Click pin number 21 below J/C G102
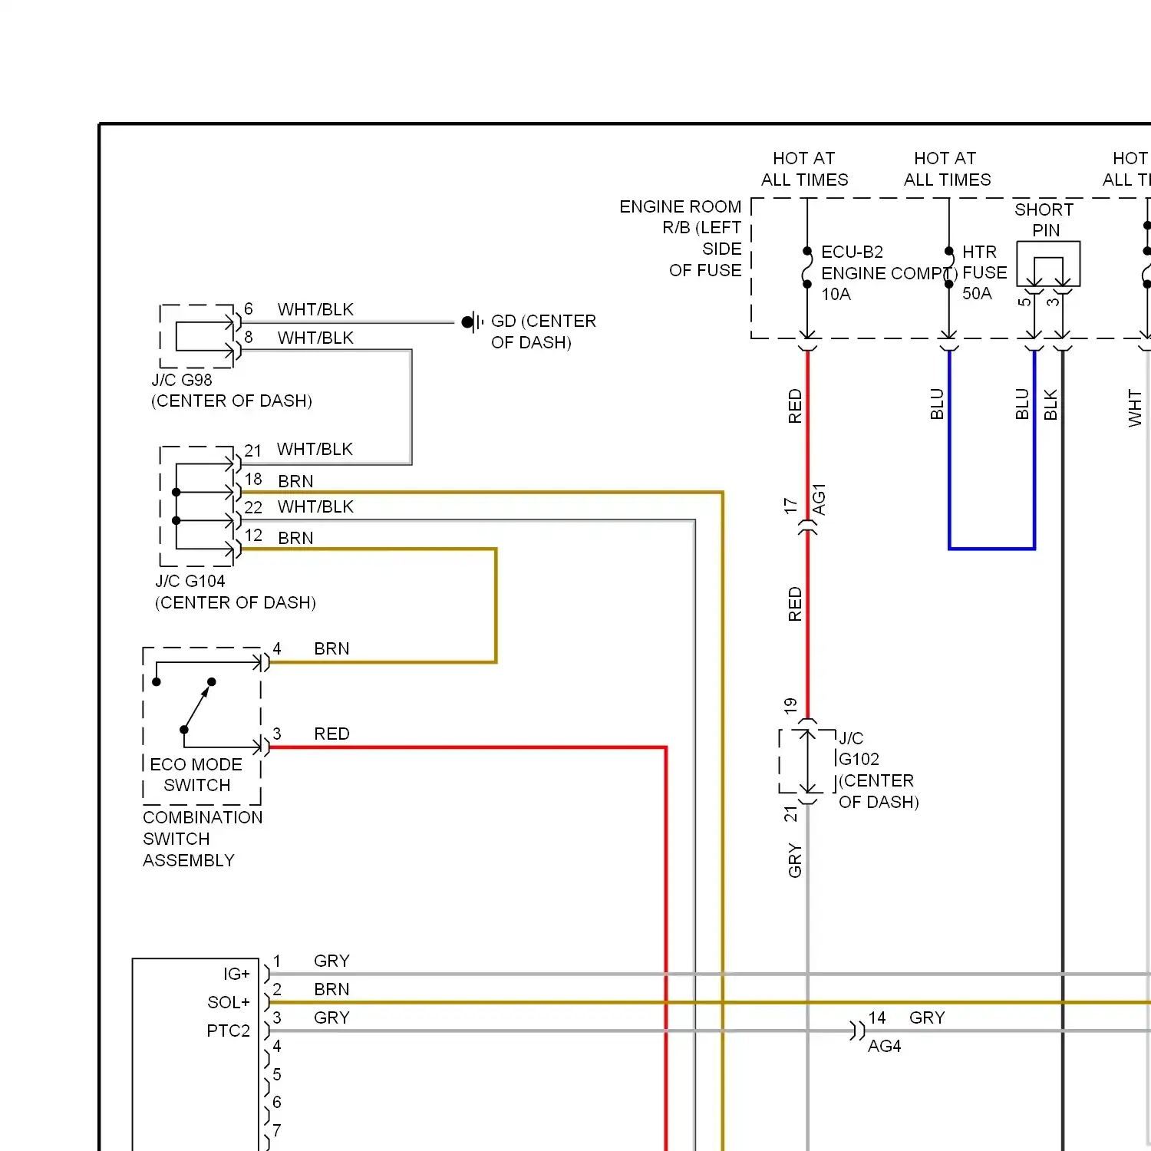The width and height of the screenshot is (1151, 1151). pyautogui.click(x=790, y=813)
